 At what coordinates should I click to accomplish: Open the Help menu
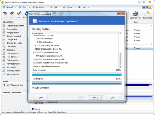click(84, 7)
